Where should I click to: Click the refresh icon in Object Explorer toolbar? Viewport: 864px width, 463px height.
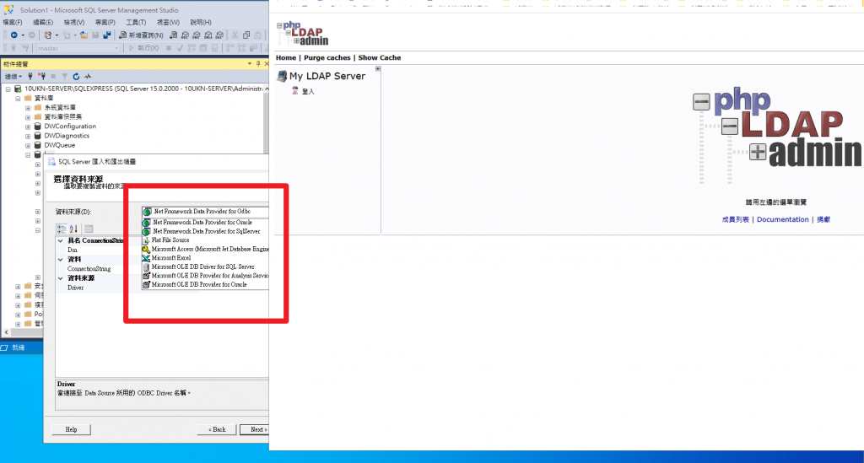(76, 77)
